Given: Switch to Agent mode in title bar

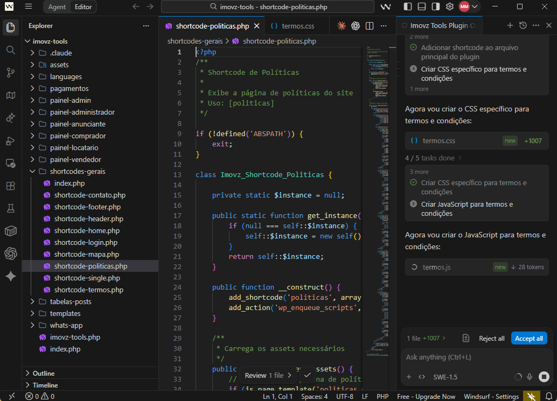Looking at the screenshot, I should pos(57,7).
